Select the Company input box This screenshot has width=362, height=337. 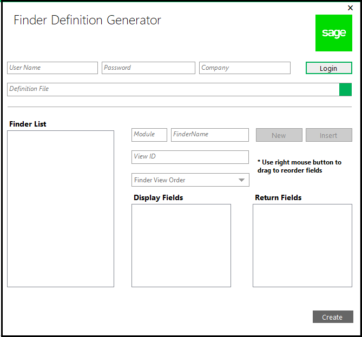click(x=245, y=68)
